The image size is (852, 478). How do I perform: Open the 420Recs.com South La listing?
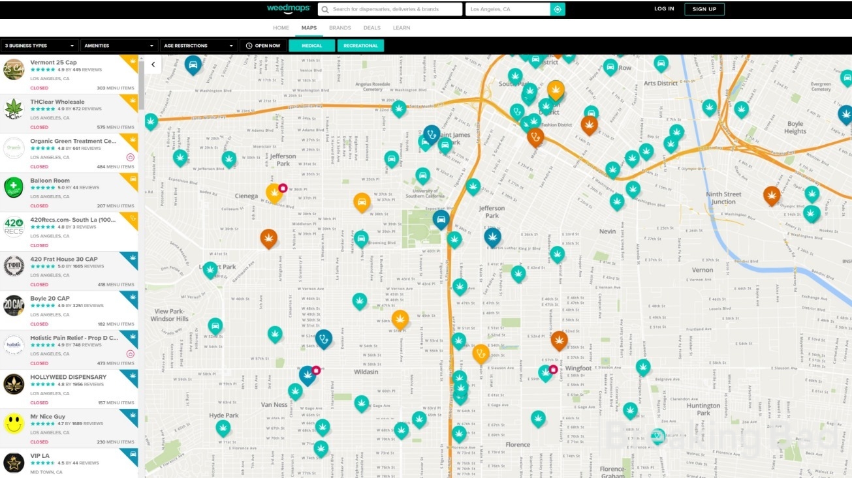pyautogui.click(x=69, y=232)
